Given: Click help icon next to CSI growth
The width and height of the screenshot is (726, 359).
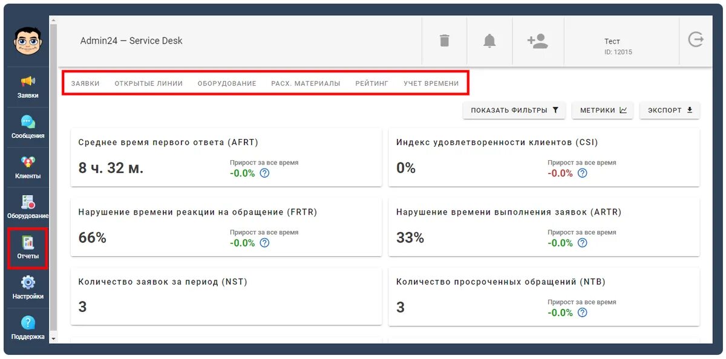Looking at the screenshot, I should coord(582,173).
